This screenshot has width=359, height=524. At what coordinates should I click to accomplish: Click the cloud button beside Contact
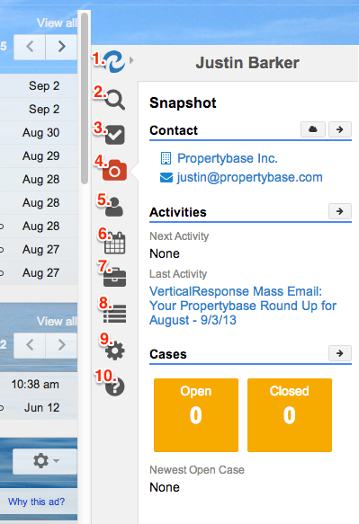313,129
